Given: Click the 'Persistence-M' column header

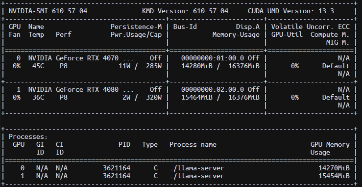Looking at the screenshot, I should [x=136, y=27].
